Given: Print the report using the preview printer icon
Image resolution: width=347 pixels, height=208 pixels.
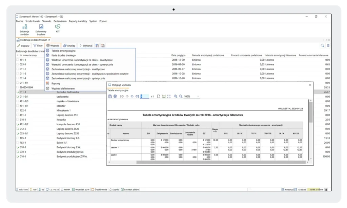Looking at the screenshot, I should point(115,97).
